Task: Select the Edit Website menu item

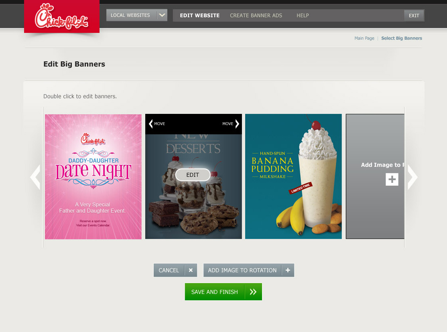Action: coord(199,15)
